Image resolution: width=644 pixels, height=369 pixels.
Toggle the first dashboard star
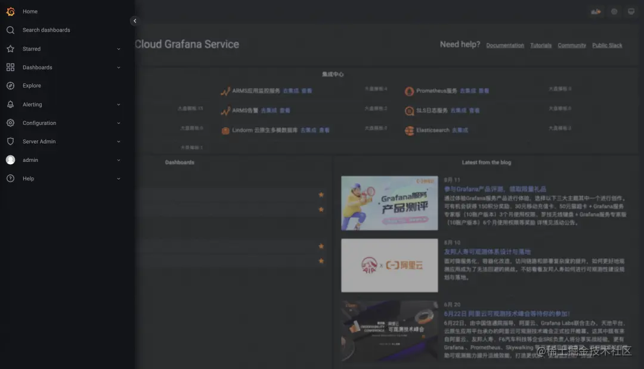tap(321, 195)
